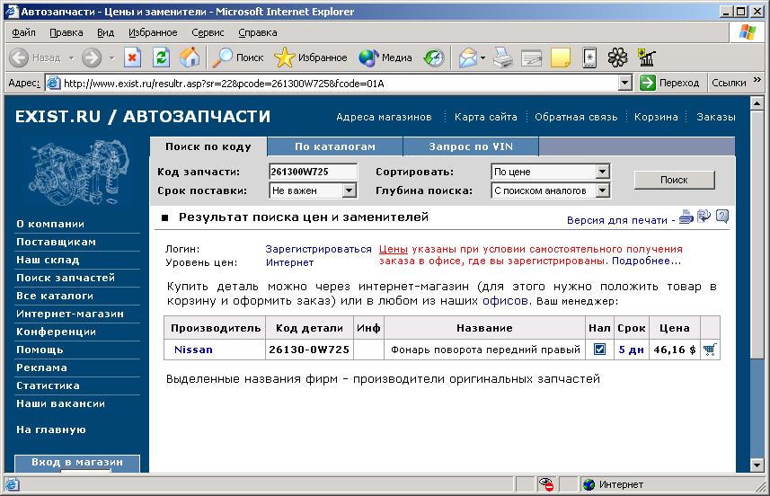Open the Сервис menu
Viewport: 770px width, 496px height.
[x=208, y=32]
